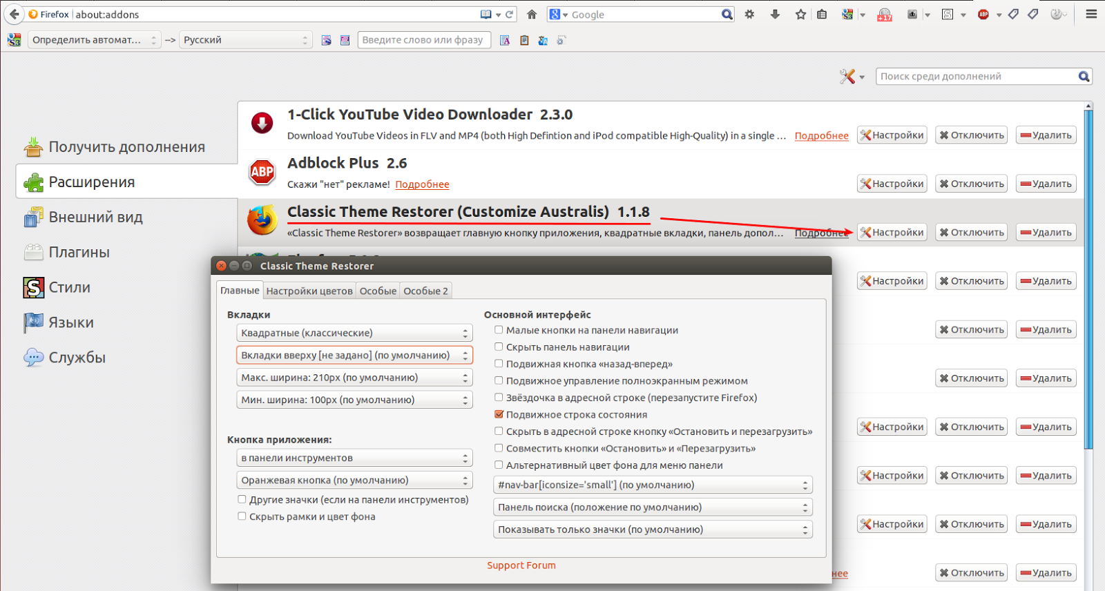Screen dimensions: 1105x591
Task: Open the reader view book icon in address bar
Action: 486,14
